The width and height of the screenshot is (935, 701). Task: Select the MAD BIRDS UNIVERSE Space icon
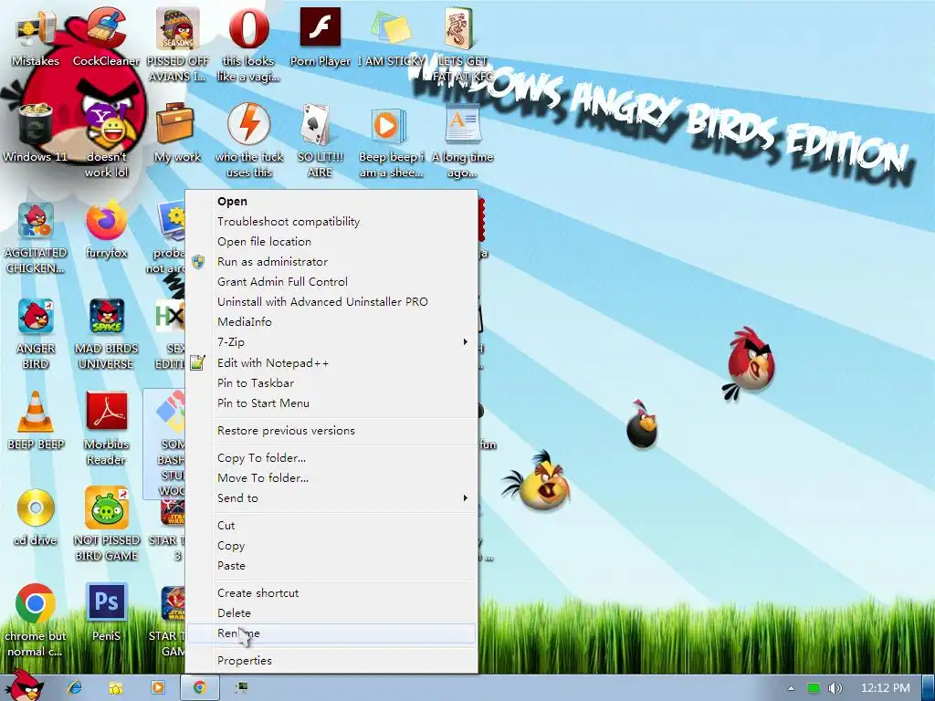(x=106, y=317)
